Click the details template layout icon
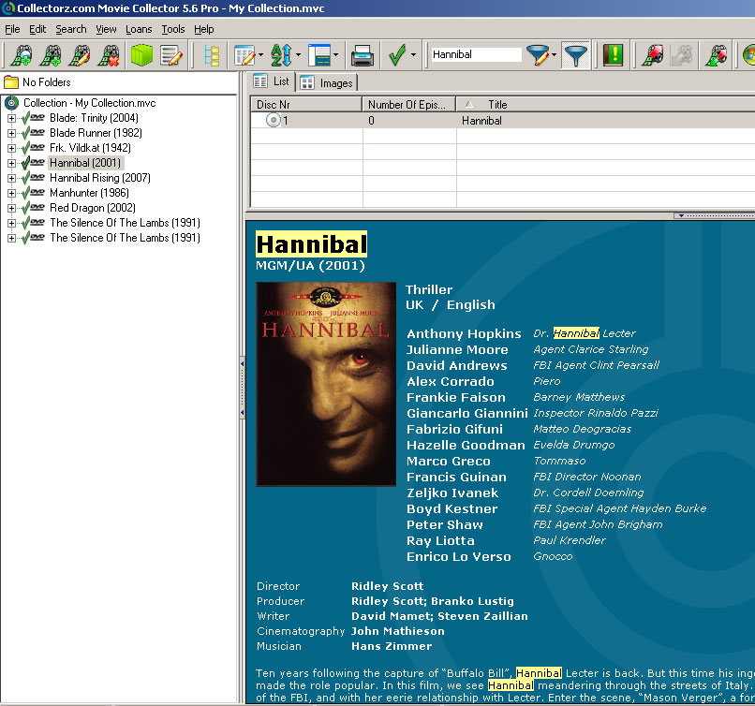 (x=318, y=55)
